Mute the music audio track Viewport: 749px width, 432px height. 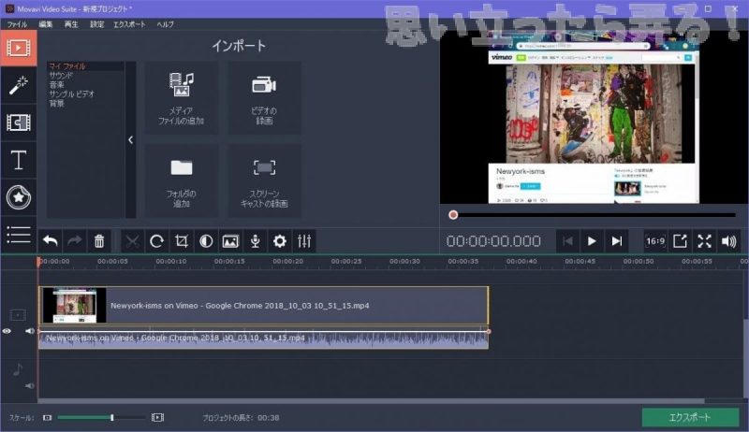point(30,386)
